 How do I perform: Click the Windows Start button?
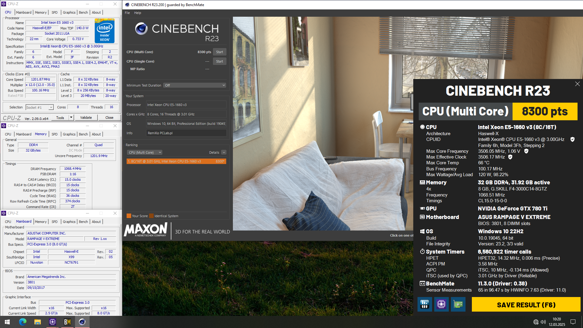(7, 322)
